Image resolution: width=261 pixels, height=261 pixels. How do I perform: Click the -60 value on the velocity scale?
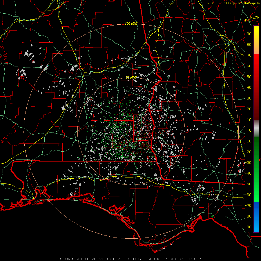tap(248, 195)
